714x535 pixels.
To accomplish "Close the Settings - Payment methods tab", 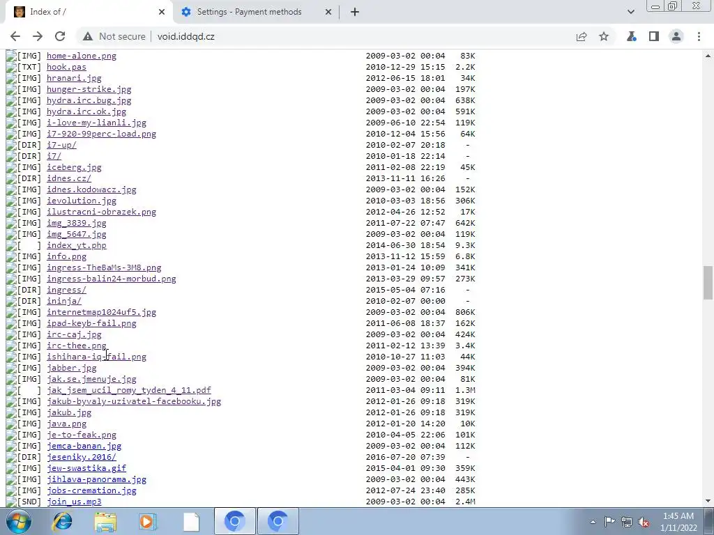I will (328, 12).
